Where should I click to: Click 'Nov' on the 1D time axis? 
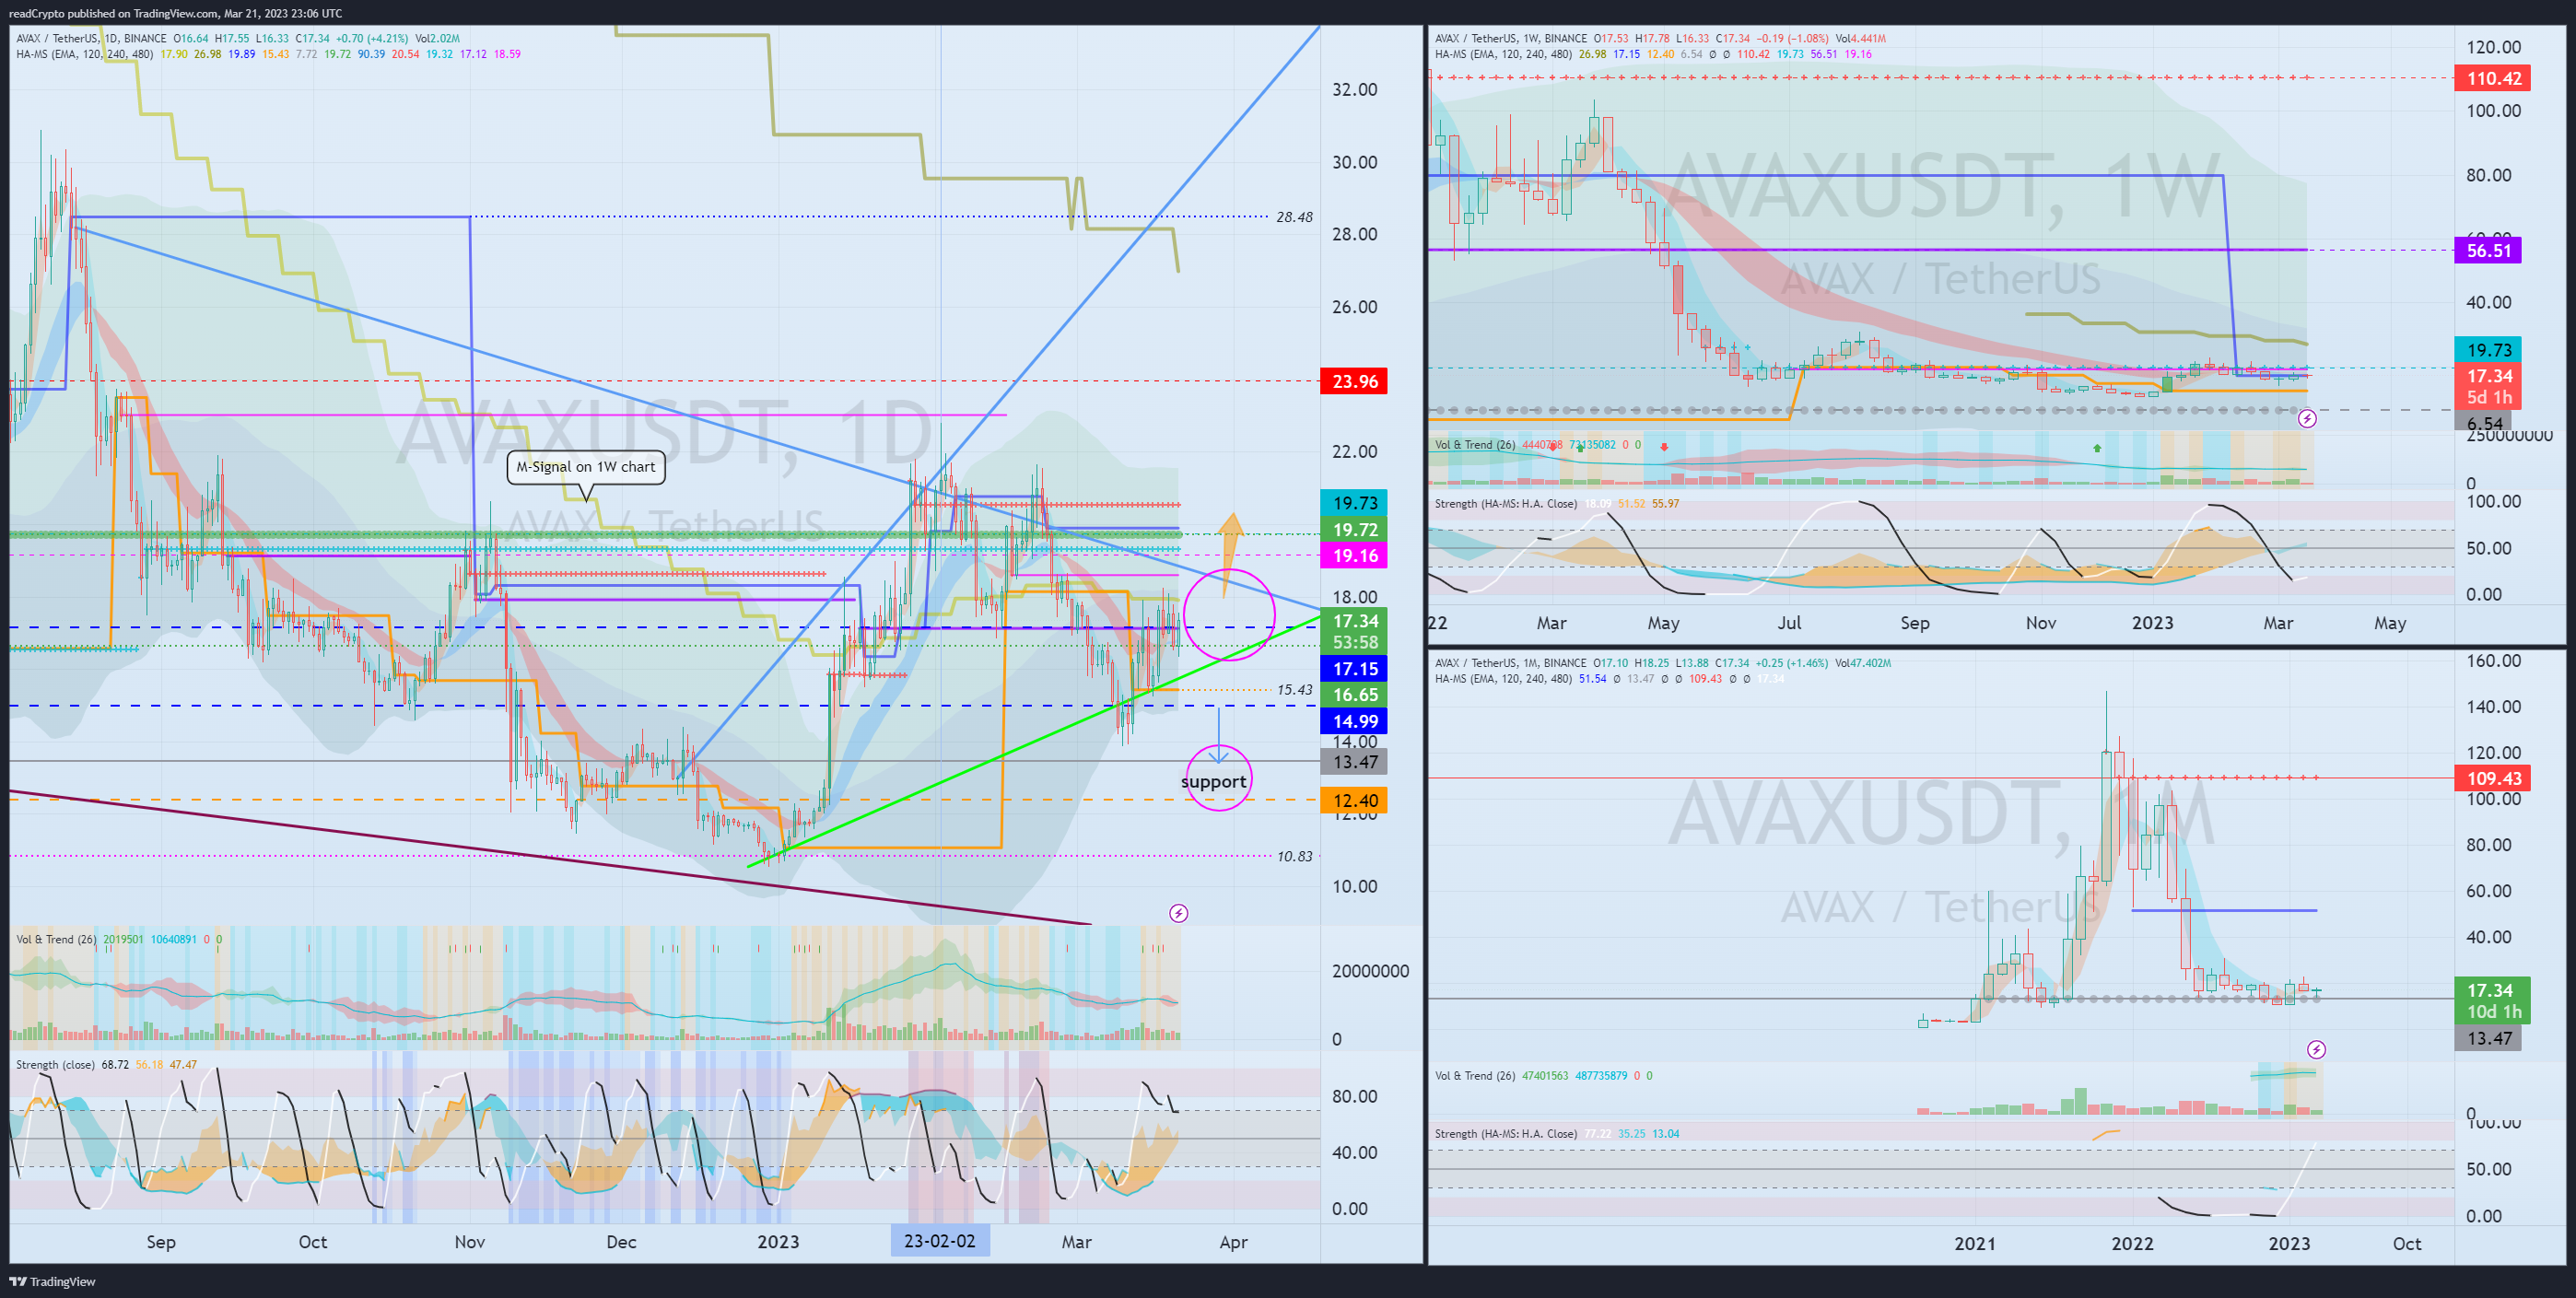tap(470, 1242)
